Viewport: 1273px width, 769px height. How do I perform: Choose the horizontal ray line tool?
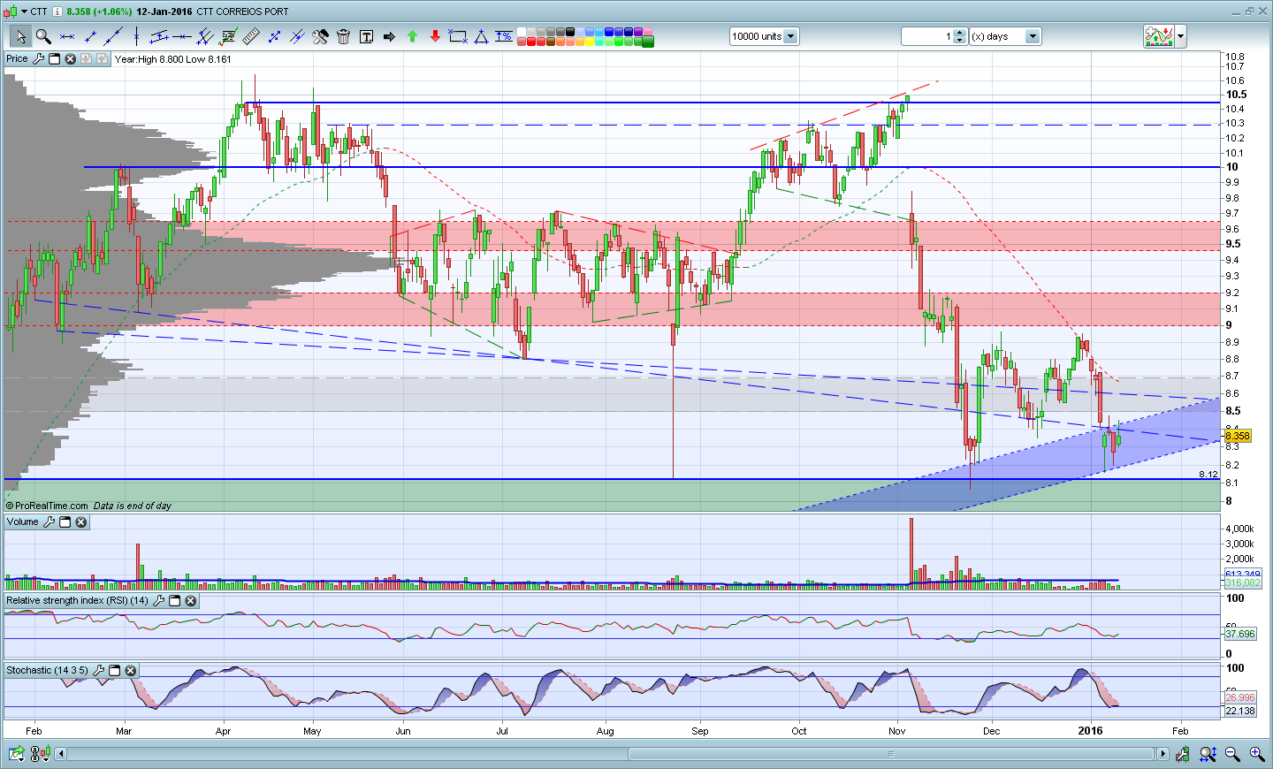182,36
